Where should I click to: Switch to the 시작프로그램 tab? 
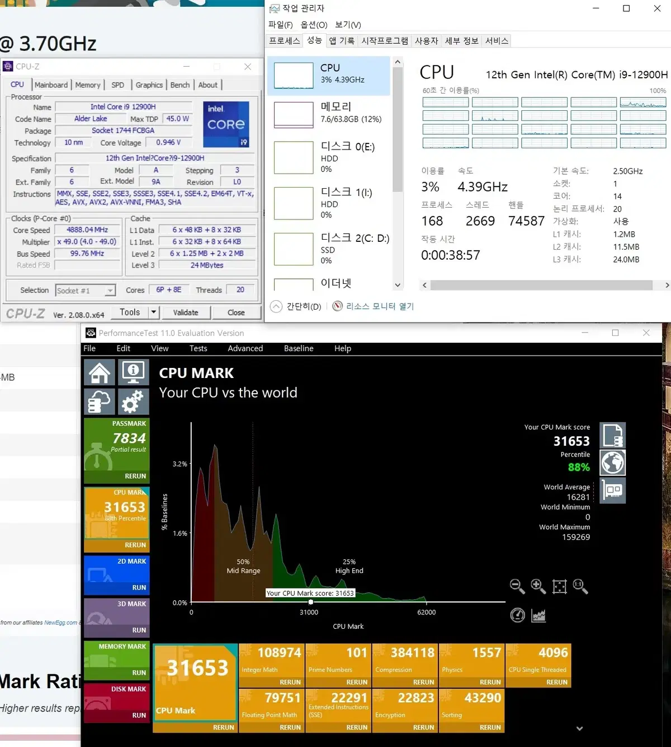tap(385, 41)
